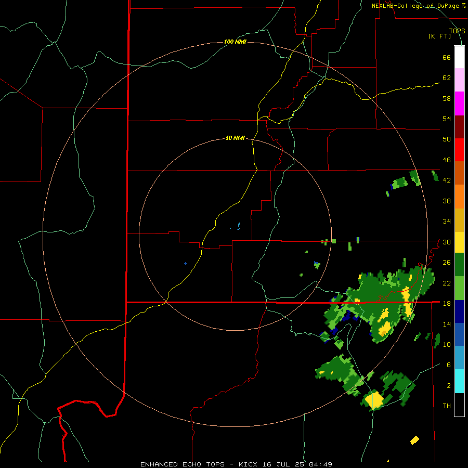Click the 58 legend value
468x468 pixels.
(447, 98)
